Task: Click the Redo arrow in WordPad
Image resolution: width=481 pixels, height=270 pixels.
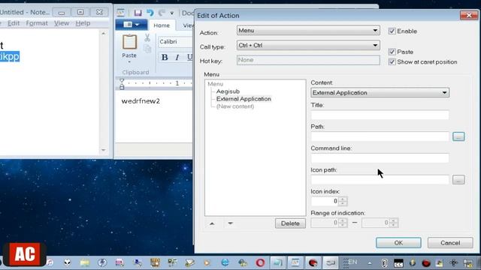Action: (x=162, y=13)
